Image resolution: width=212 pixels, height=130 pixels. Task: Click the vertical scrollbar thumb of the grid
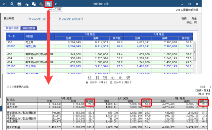pos(195,52)
